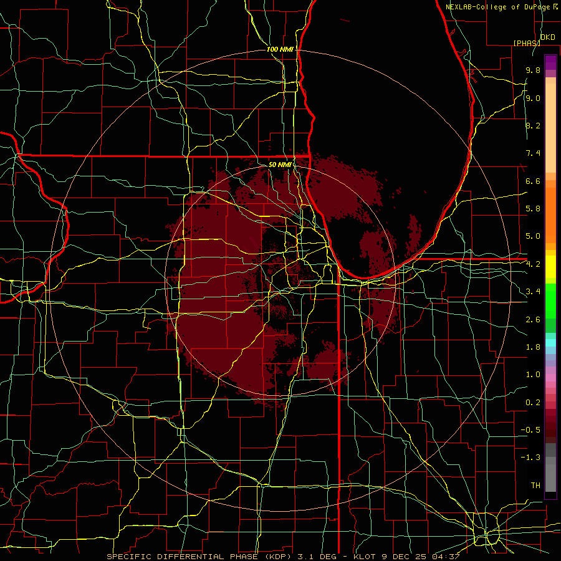The height and width of the screenshot is (561, 561).
Task: Click the NEXLAB-College of DuPage credit text
Action: pyautogui.click(x=499, y=7)
